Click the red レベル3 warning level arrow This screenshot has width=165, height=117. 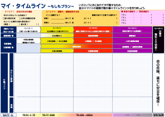click(x=93, y=30)
